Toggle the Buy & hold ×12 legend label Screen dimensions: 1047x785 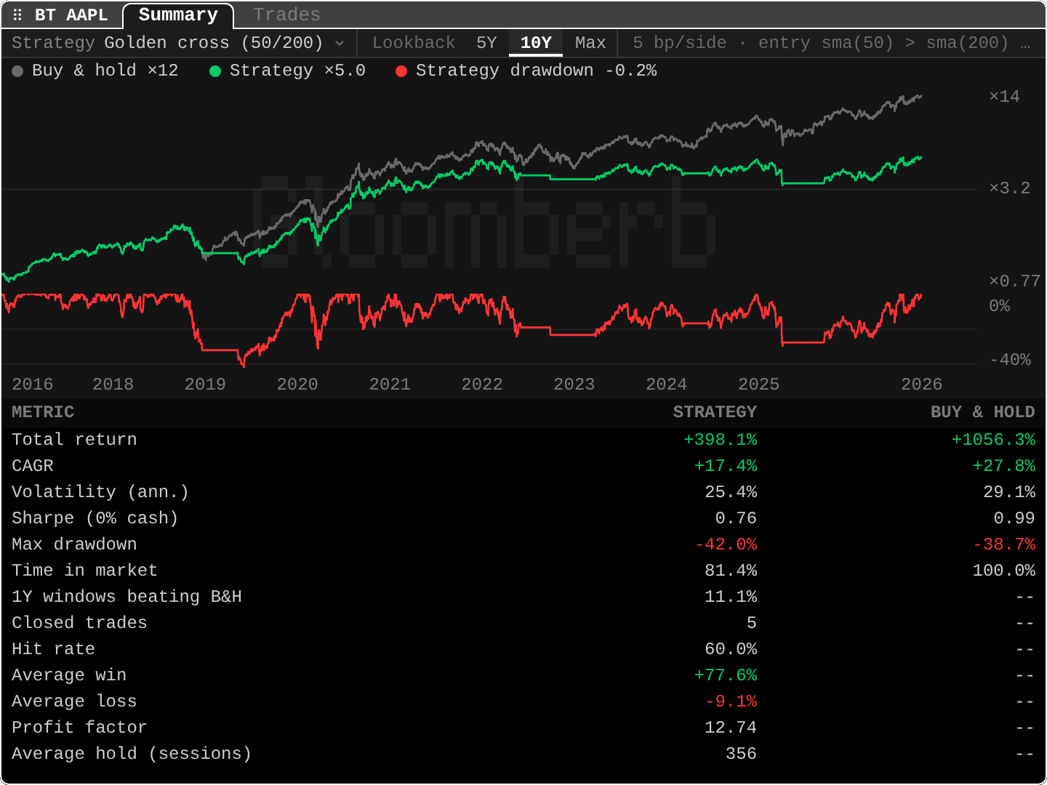click(x=105, y=71)
